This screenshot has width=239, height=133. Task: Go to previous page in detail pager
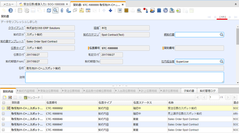(204, 97)
